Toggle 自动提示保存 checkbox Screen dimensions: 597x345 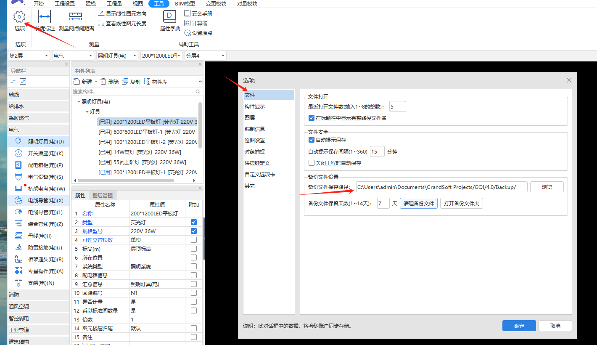(312, 140)
